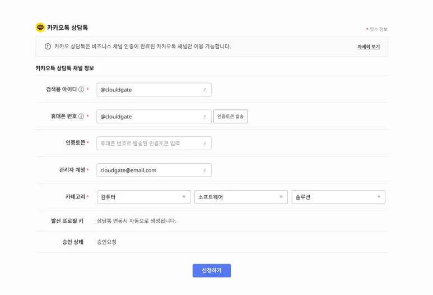Click the 관리자 계정 field label

coord(72,170)
